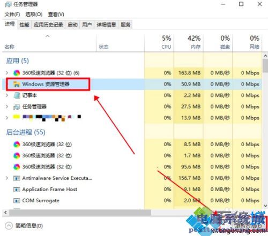Maximize the Task Manager window
The height and width of the screenshot is (236, 268).
click(241, 4)
